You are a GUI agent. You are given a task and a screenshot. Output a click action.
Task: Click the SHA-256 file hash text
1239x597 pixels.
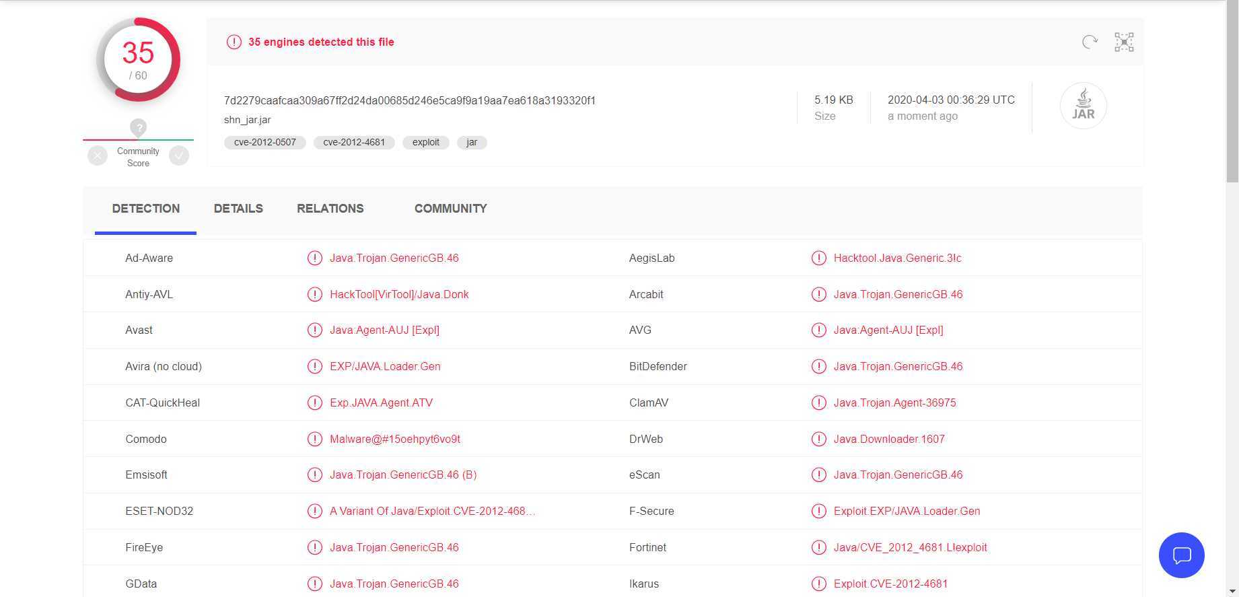409,100
